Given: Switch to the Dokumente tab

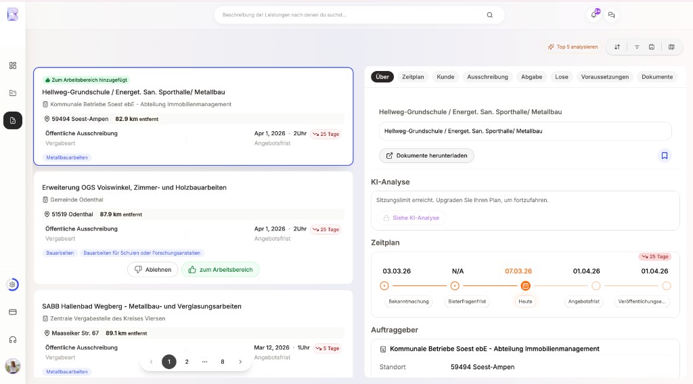Looking at the screenshot, I should [657, 77].
